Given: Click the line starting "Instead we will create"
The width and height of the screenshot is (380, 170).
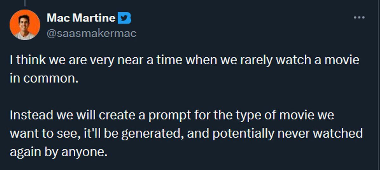Looking at the screenshot, I should tap(172, 115).
